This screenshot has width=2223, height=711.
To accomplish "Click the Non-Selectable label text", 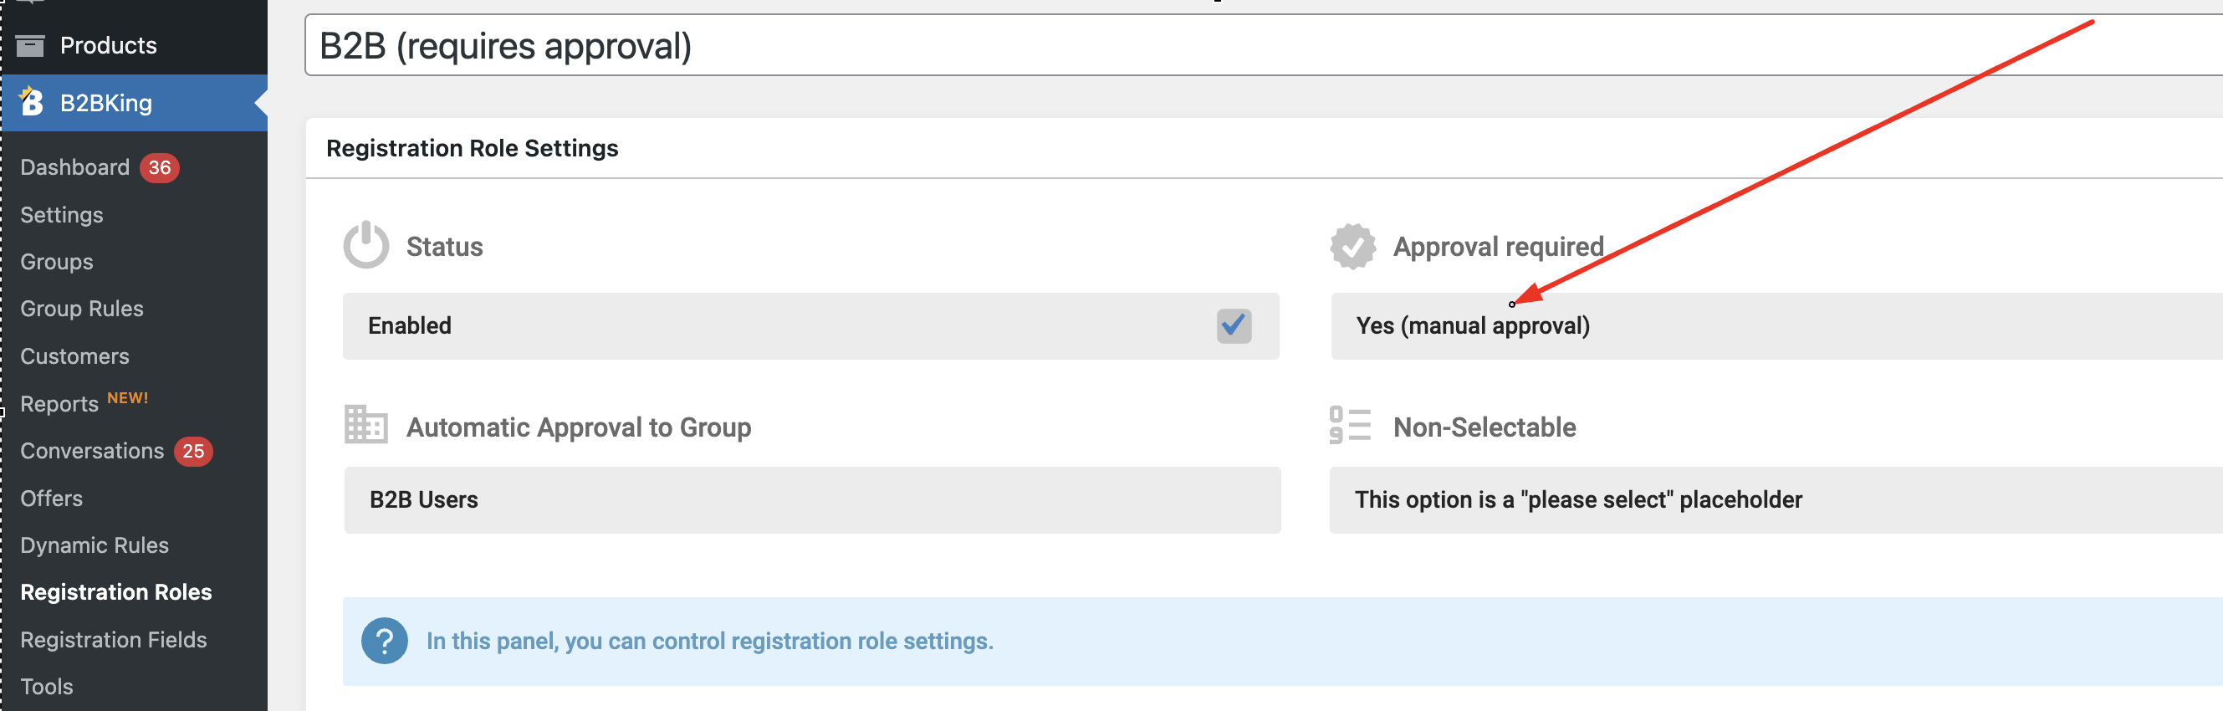I will [1485, 427].
